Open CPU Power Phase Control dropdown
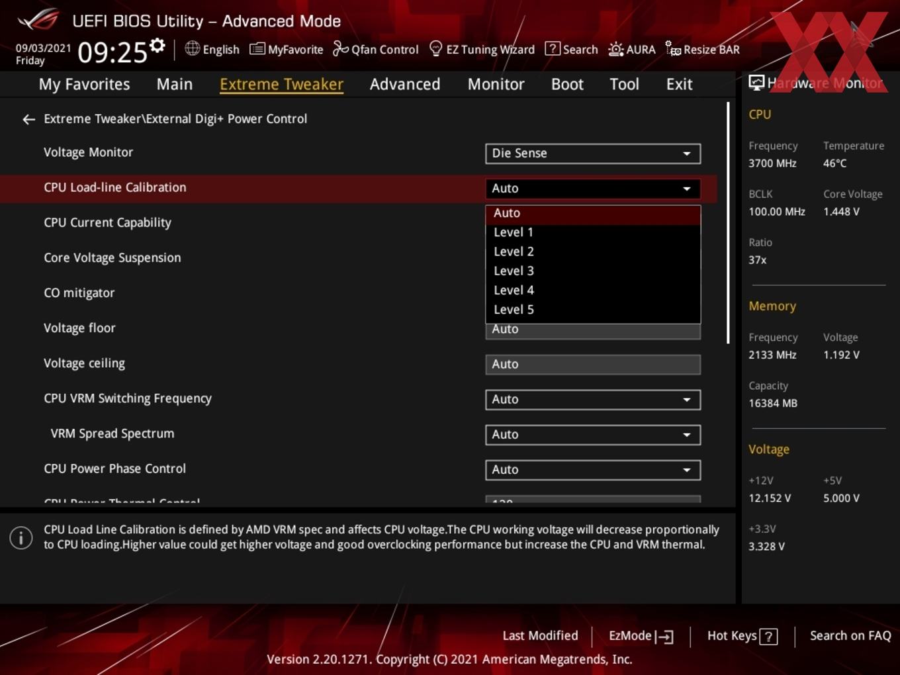Image resolution: width=900 pixels, height=675 pixels. (x=593, y=470)
